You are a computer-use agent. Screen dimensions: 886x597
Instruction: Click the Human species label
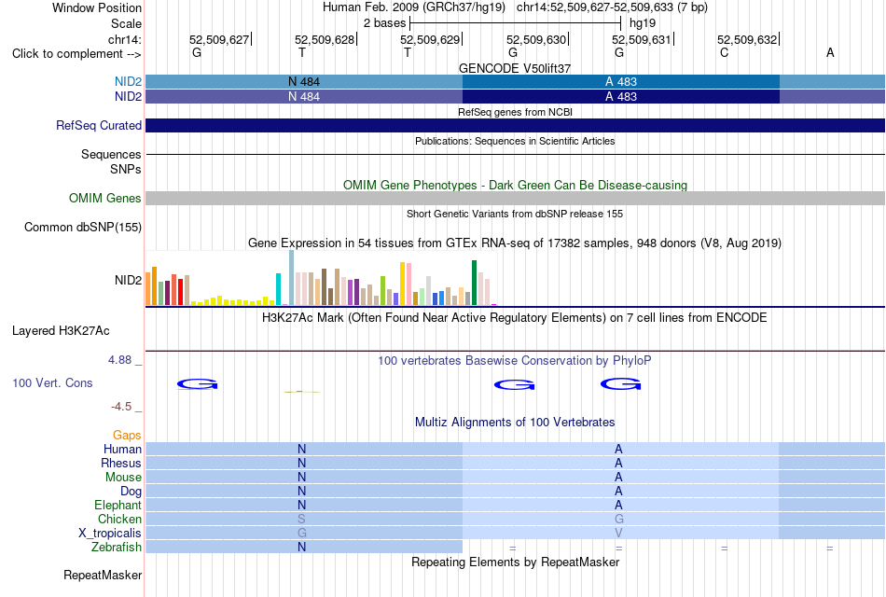click(x=122, y=450)
